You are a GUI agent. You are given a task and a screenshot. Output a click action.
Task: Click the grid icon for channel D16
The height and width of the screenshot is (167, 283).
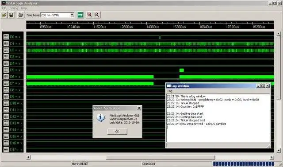[x=6, y=143]
